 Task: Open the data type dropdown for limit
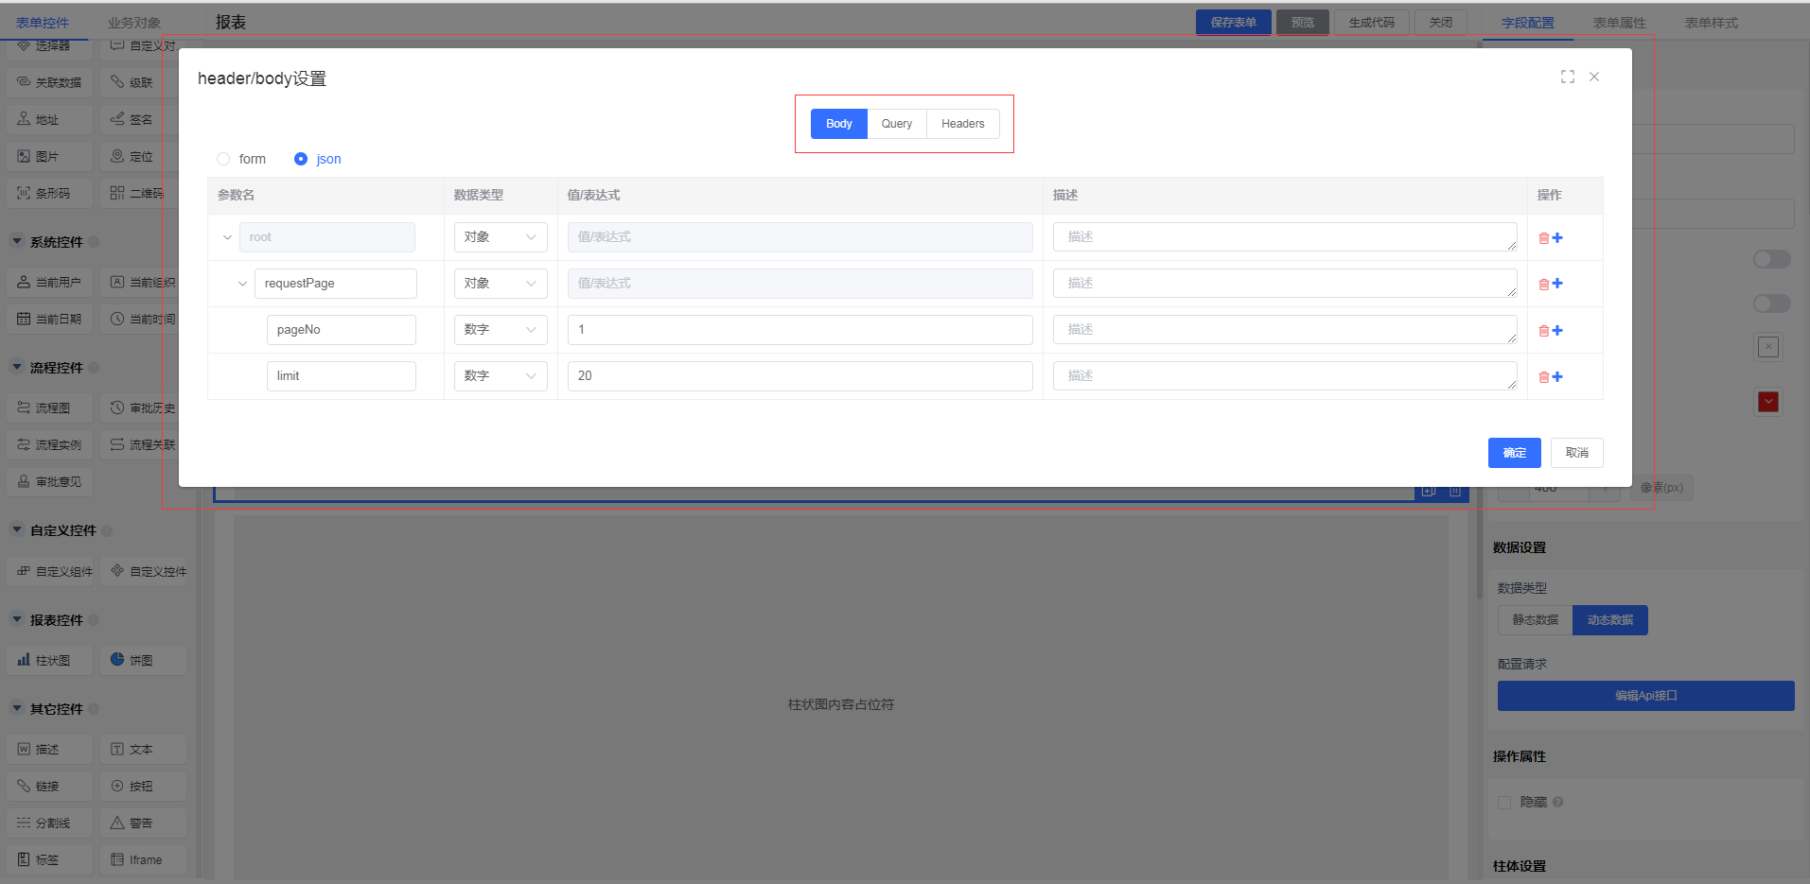[501, 376]
